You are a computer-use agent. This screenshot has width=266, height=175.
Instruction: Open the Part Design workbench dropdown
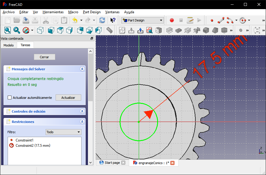pos(142,20)
